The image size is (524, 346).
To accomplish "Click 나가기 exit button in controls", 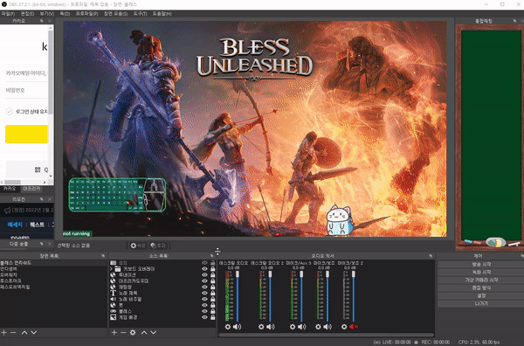I will pyautogui.click(x=481, y=303).
